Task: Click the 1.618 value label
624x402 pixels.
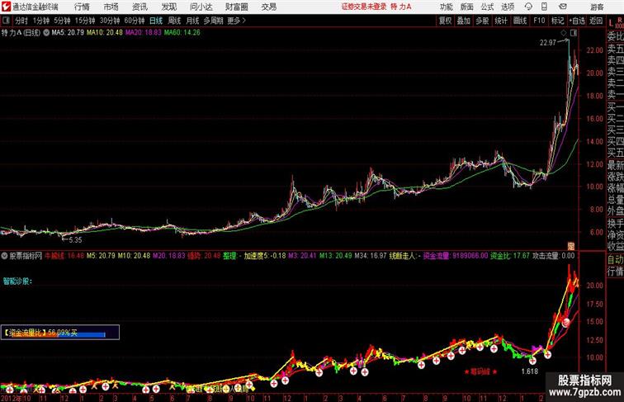Action: point(529,371)
